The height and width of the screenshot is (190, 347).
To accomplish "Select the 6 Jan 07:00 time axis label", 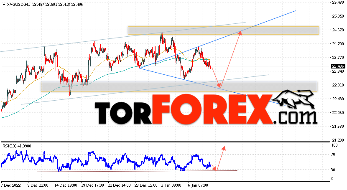I will [198, 185].
